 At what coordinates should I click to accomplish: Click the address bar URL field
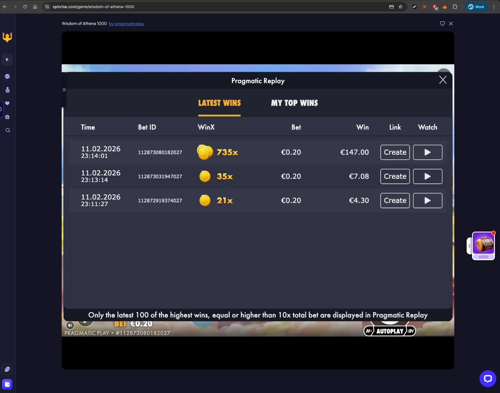pyautogui.click(x=93, y=7)
